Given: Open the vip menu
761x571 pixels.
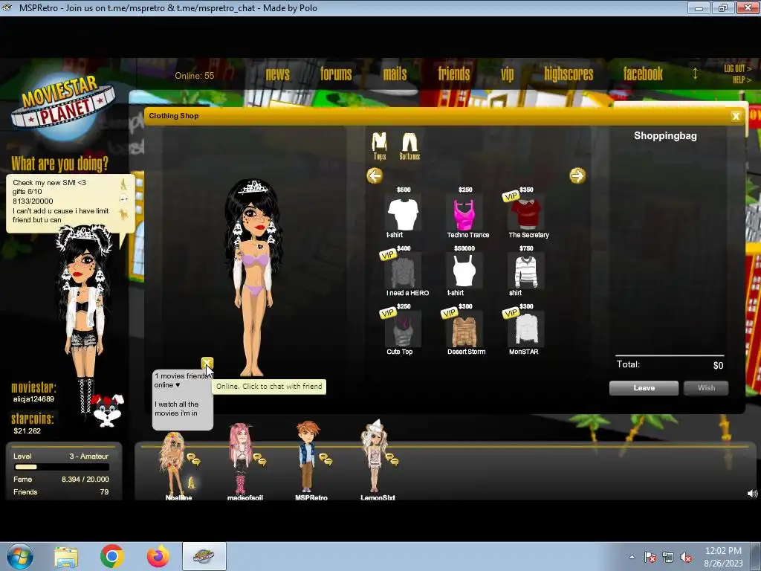Looking at the screenshot, I should [x=507, y=74].
